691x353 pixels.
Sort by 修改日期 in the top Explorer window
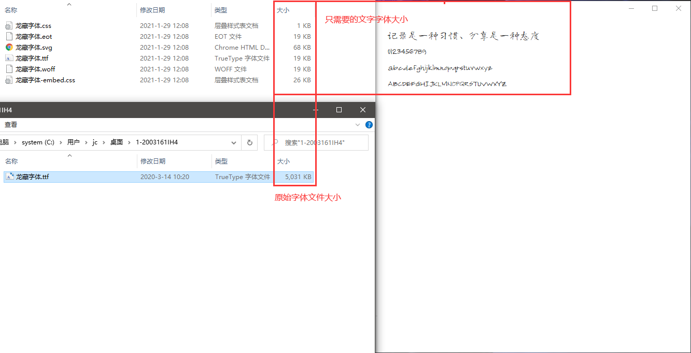click(x=152, y=10)
